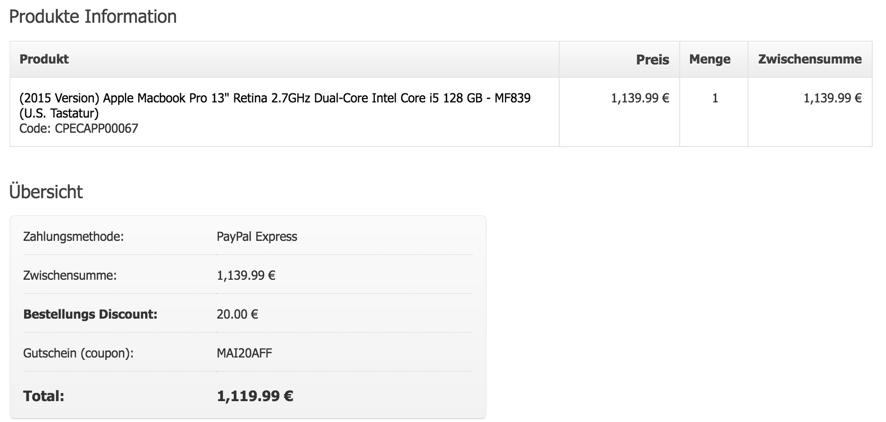The width and height of the screenshot is (886, 422).
Task: Select the Produkt column header
Action: (x=44, y=59)
